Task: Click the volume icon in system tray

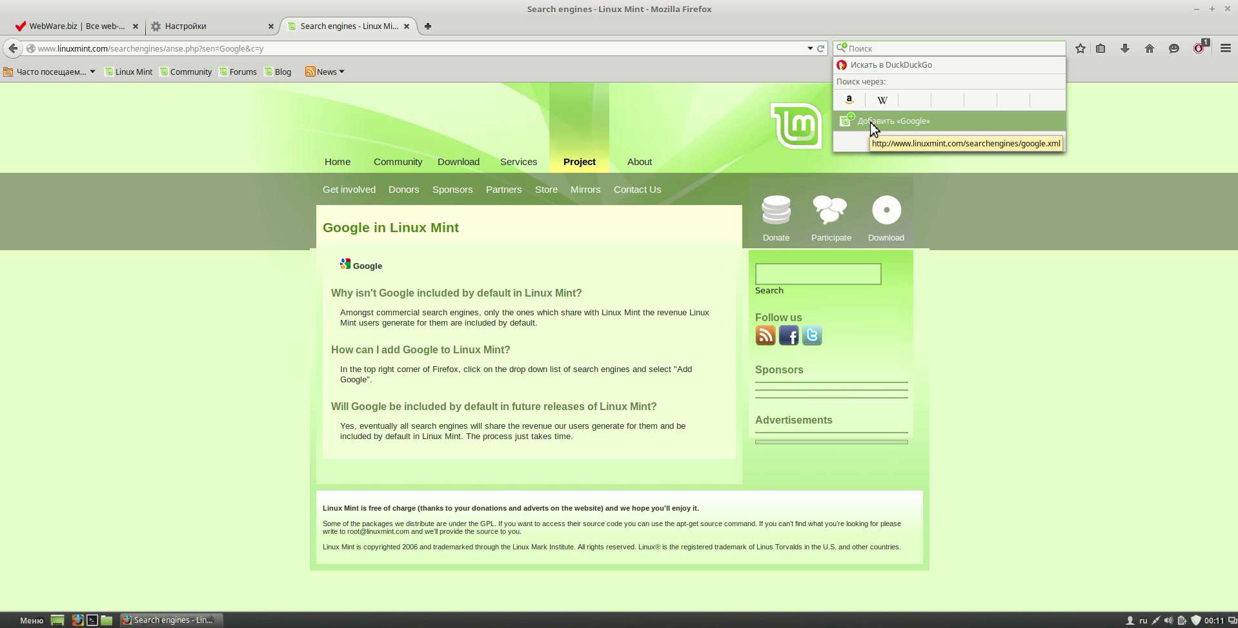Action: coord(1169,620)
